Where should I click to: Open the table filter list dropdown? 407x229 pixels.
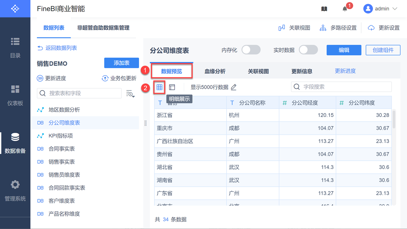[x=130, y=93]
